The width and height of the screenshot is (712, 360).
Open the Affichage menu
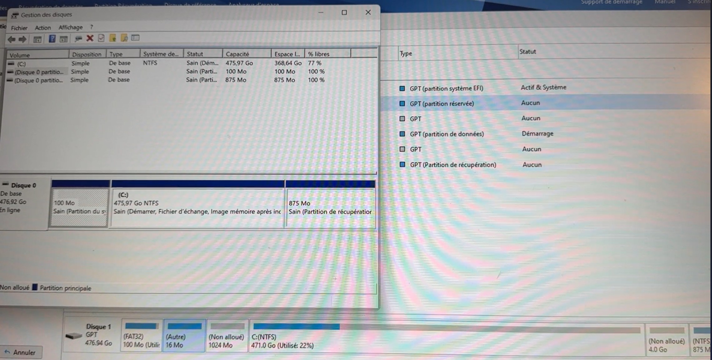pos(71,27)
